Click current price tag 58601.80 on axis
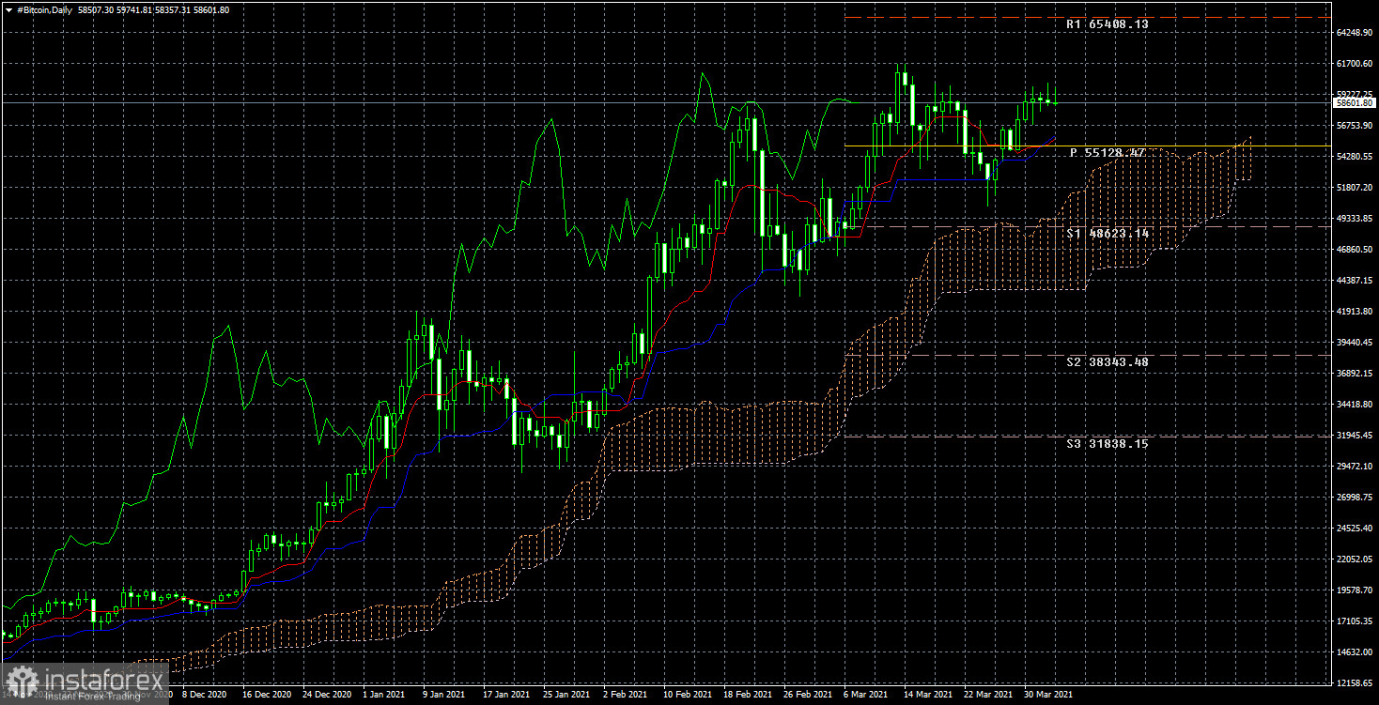The image size is (1379, 705). point(1356,103)
